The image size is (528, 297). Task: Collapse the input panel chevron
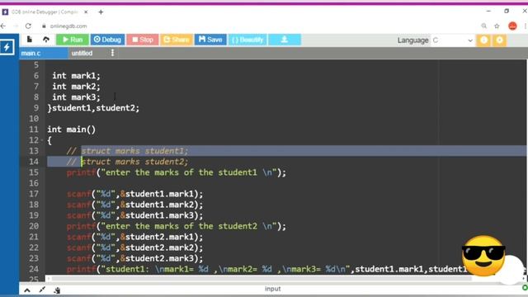click(x=27, y=290)
